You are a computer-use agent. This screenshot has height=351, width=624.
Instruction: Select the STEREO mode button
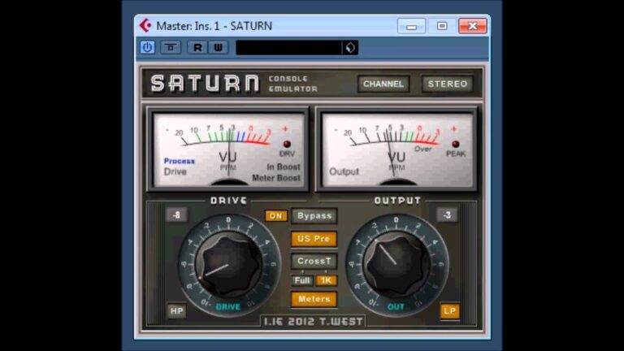click(448, 84)
